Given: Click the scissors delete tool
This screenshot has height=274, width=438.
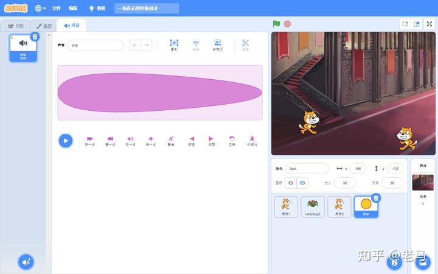Looking at the screenshot, I should 245,45.
